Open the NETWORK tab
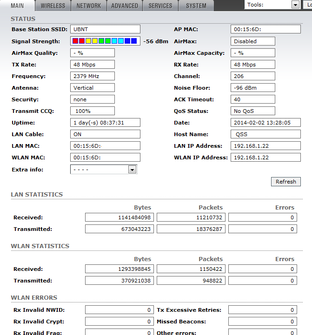This screenshot has width=312, height=335. [89, 6]
